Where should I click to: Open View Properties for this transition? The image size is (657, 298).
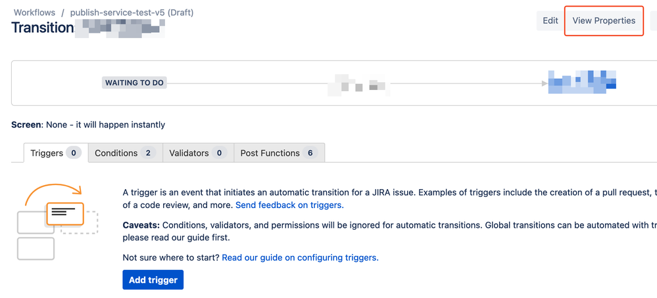(x=604, y=20)
